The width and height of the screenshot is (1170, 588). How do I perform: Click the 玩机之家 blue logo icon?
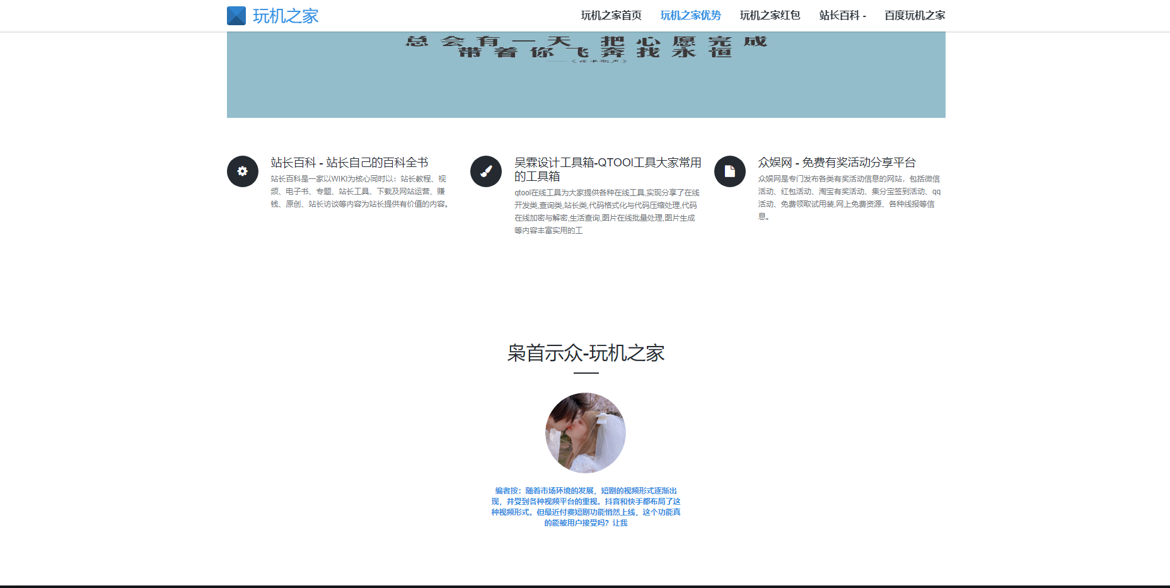(x=236, y=15)
